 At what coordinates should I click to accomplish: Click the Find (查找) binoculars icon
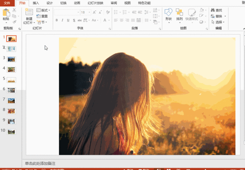click(212, 10)
